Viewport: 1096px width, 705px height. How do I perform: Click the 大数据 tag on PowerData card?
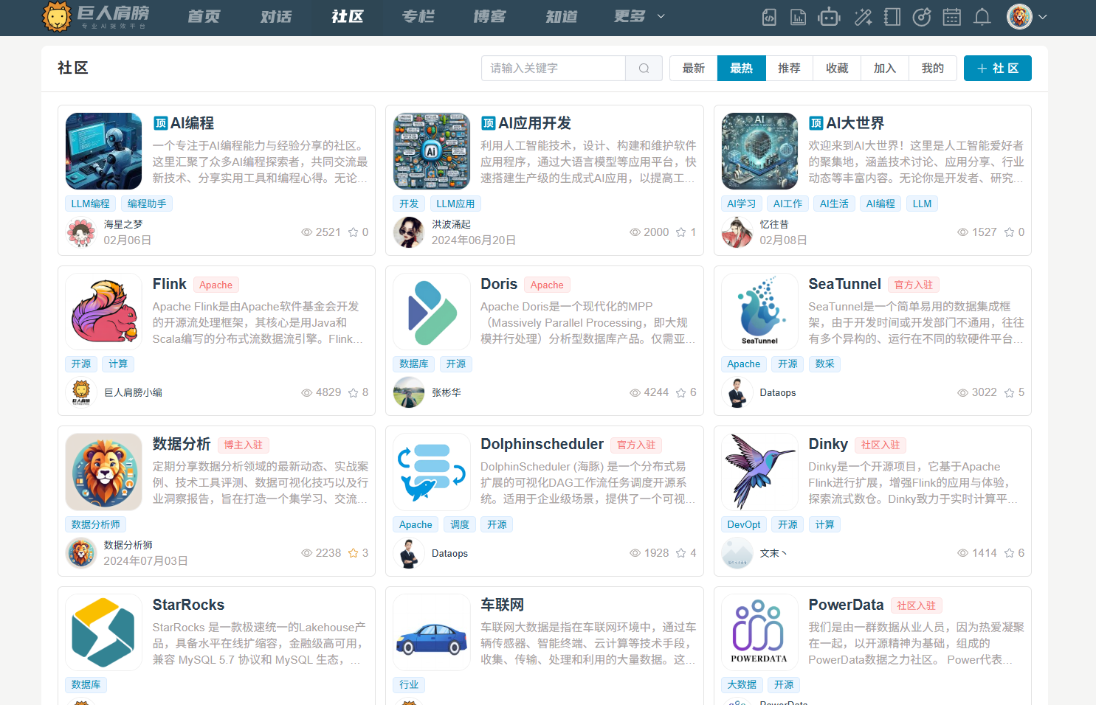point(742,685)
